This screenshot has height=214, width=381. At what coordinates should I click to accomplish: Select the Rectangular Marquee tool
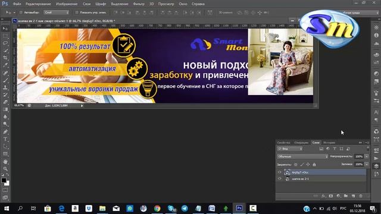coord(5,36)
